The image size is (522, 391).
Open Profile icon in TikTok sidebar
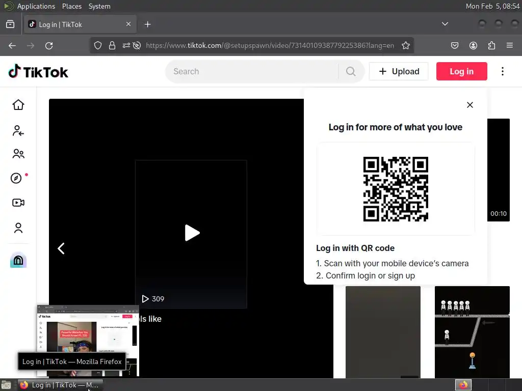click(18, 228)
